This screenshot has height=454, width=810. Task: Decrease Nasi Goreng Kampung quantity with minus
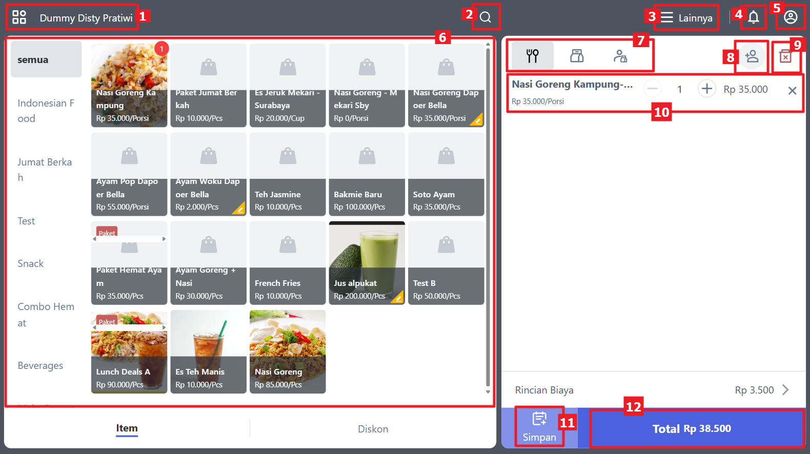(652, 89)
